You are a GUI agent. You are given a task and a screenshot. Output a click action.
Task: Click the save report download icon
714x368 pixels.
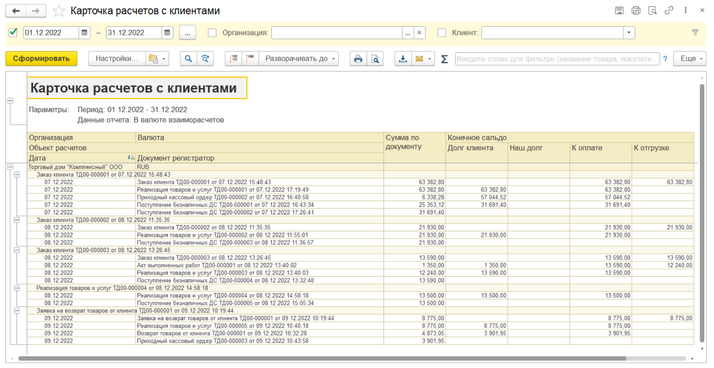(402, 59)
